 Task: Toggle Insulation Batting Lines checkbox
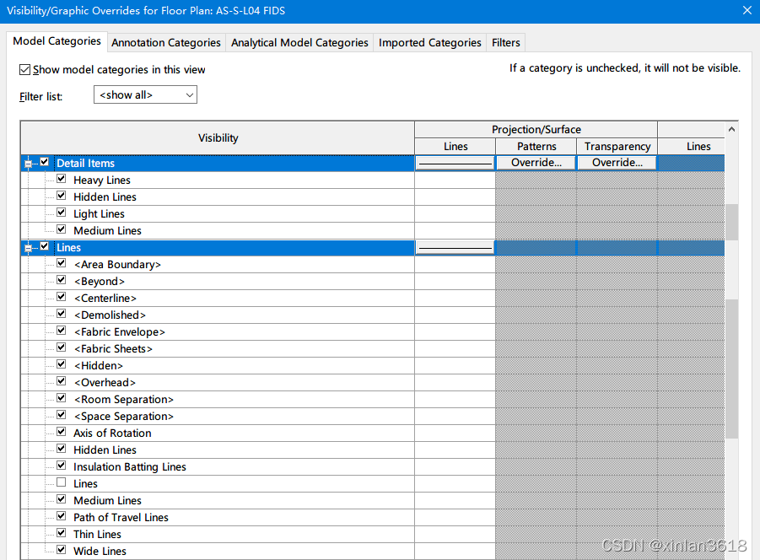click(61, 466)
